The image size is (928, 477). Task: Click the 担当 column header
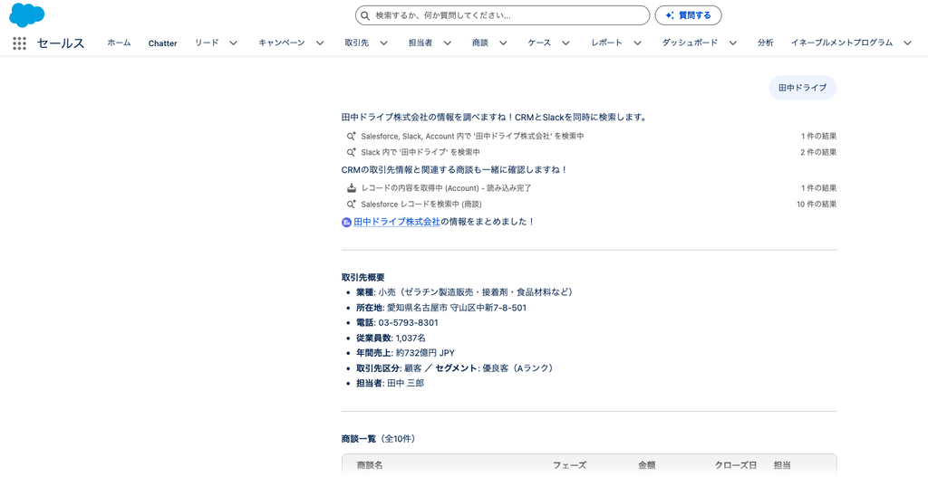pyautogui.click(x=782, y=466)
